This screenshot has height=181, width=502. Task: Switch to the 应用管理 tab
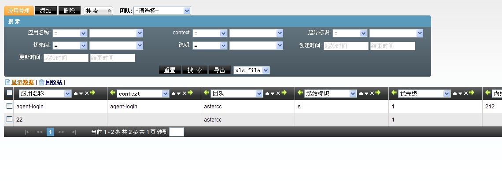18,11
